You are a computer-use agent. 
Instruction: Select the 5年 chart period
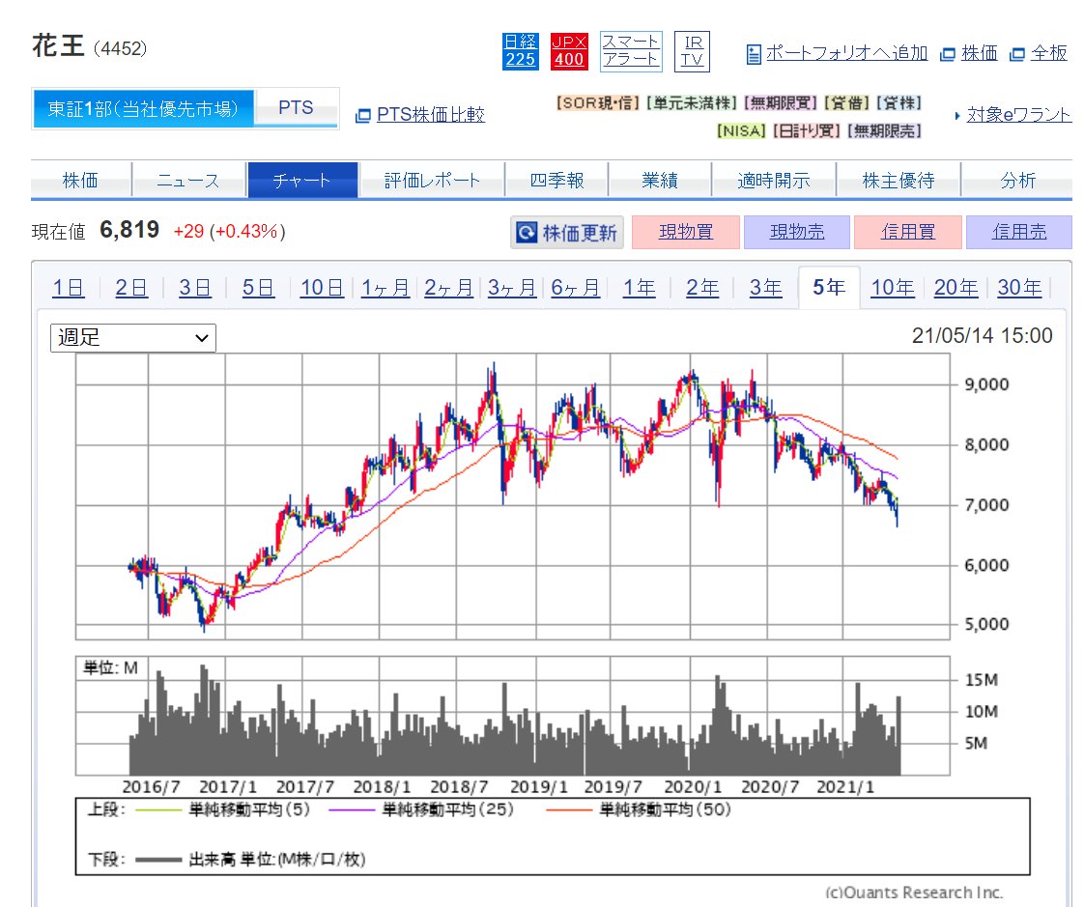[829, 287]
